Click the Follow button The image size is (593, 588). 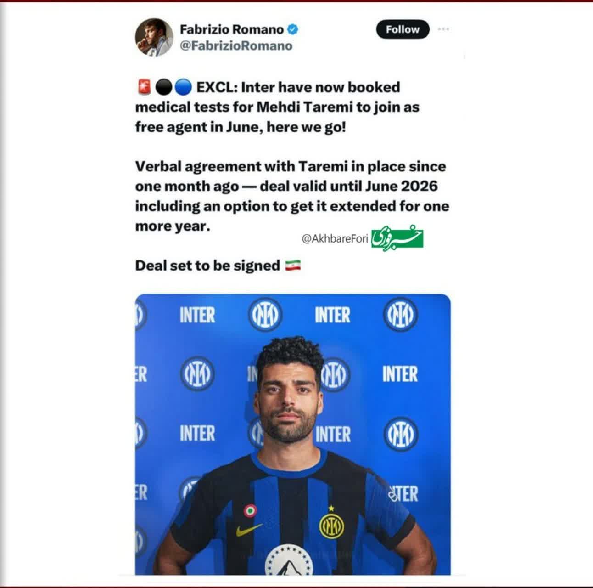click(x=403, y=29)
